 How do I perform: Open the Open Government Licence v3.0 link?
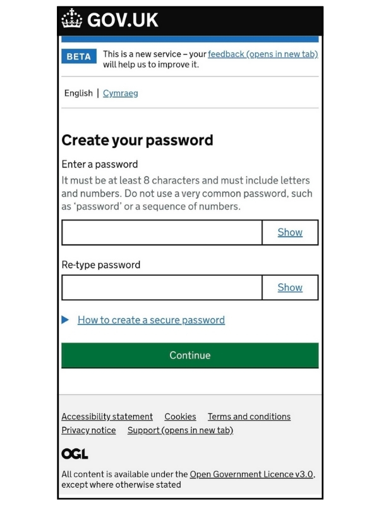coord(251,474)
